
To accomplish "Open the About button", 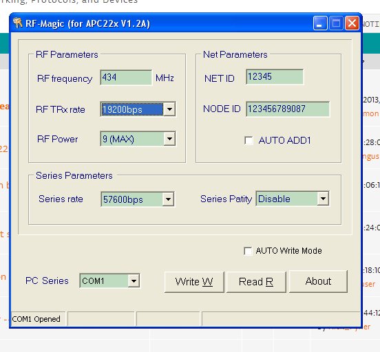I will point(318,281).
